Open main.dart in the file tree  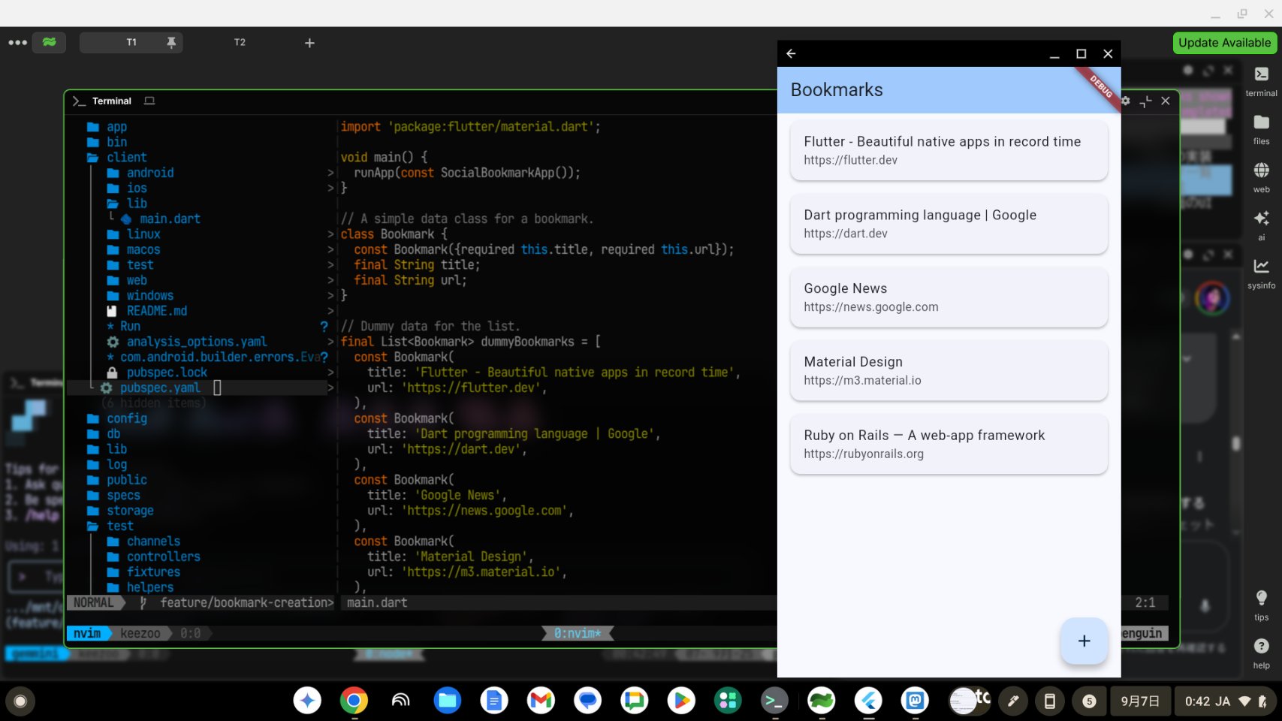(x=161, y=219)
